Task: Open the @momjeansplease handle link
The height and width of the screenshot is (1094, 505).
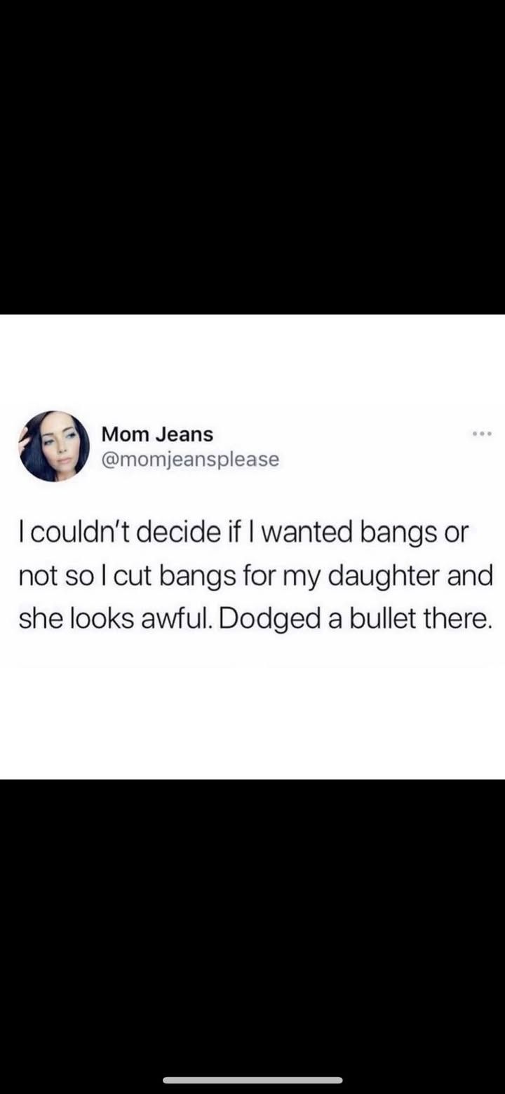Action: 191,460
